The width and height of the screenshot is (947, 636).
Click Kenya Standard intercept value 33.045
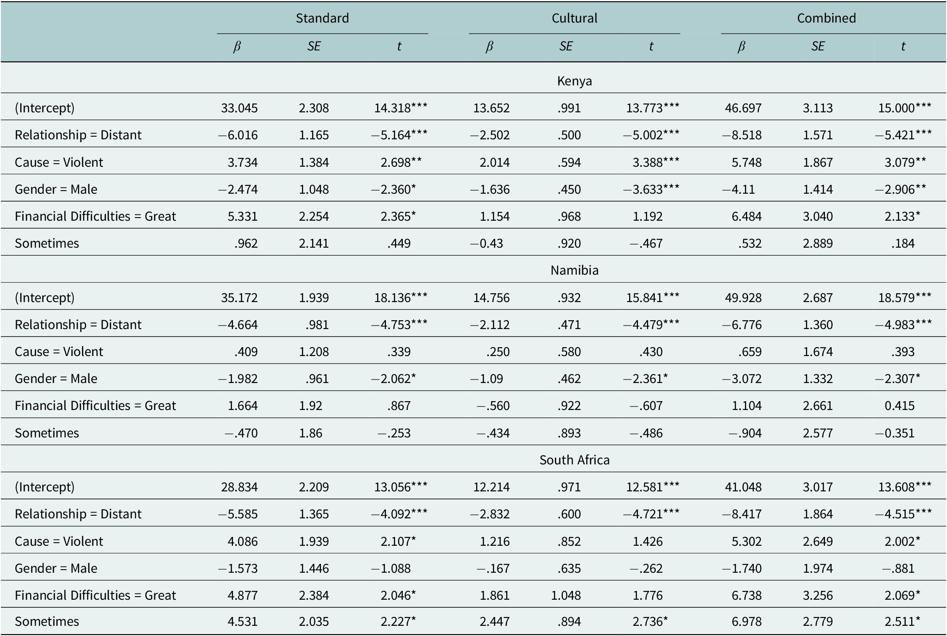(239, 108)
